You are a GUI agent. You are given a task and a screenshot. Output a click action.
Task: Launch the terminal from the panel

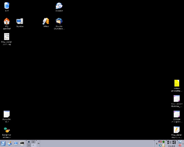[x=22, y=143]
